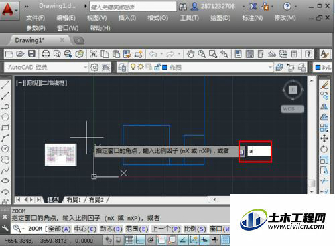Click the Zoom Previous icon
The width and height of the screenshot is (335, 246).
(x=224, y=54)
